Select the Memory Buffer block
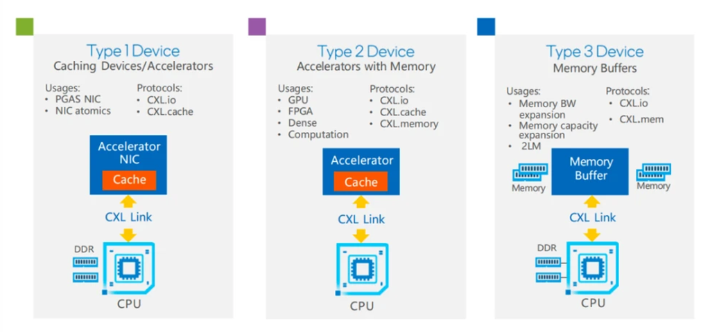The image size is (710, 332). tap(591, 172)
